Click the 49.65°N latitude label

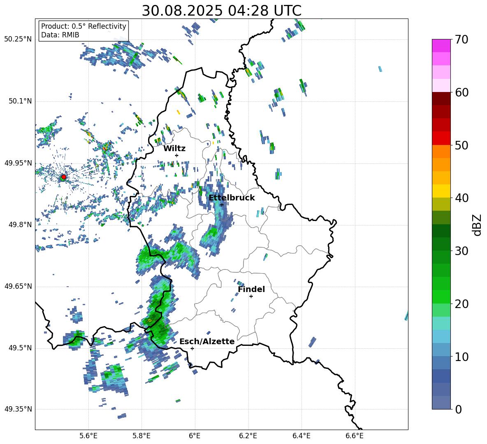[x=18, y=286]
